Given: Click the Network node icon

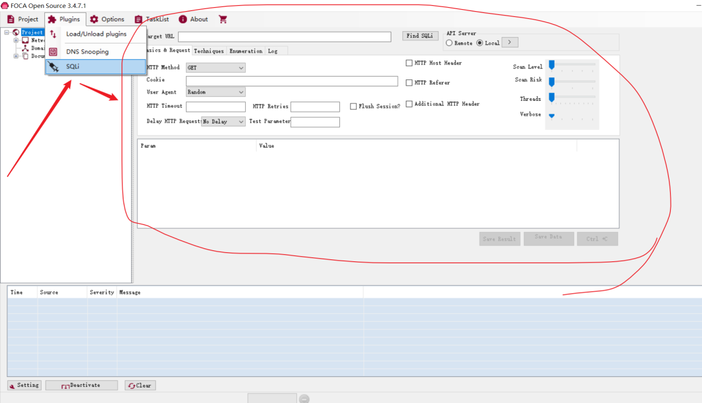Looking at the screenshot, I should tap(25, 40).
